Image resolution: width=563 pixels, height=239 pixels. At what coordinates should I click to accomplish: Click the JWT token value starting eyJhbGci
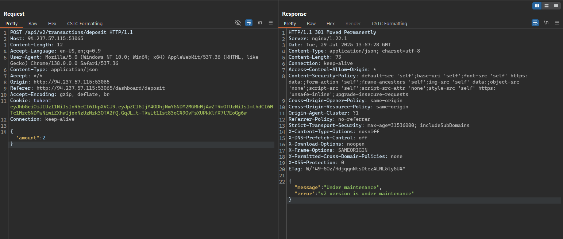142,110
